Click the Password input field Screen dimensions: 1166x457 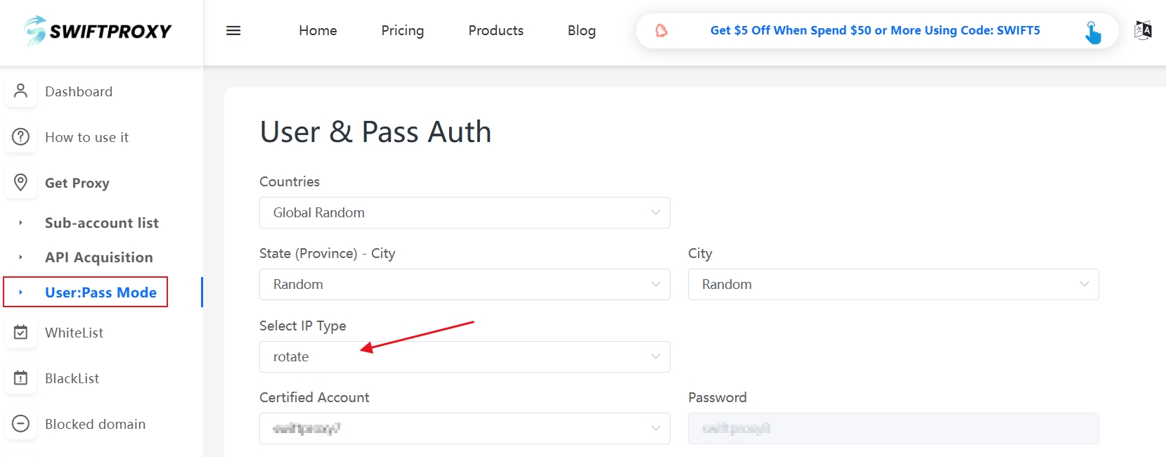pyautogui.click(x=893, y=429)
